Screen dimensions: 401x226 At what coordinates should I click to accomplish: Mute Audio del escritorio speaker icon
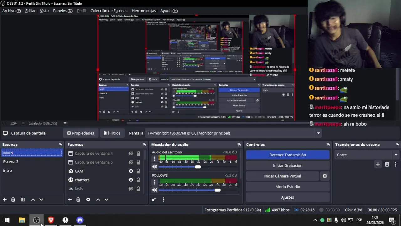(x=155, y=167)
